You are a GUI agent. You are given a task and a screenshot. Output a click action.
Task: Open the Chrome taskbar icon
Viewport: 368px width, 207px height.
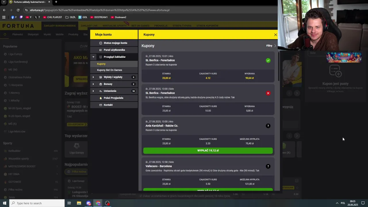pos(98,203)
